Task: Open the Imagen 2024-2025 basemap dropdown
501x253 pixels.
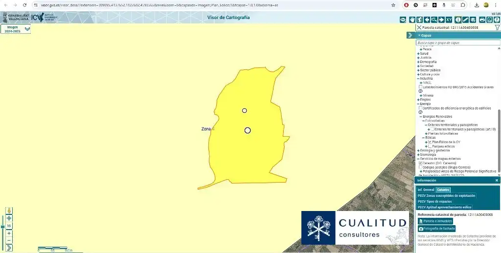Action: tap(16, 29)
